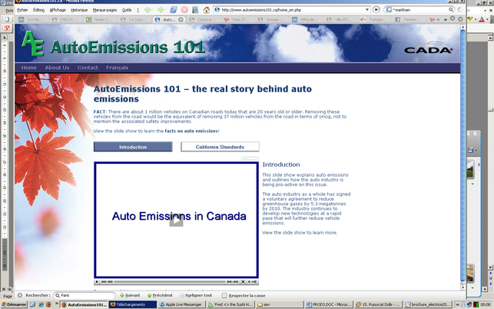The image size is (494, 309).
Task: Click the magnifier icon in the search box
Action: click(451, 10)
